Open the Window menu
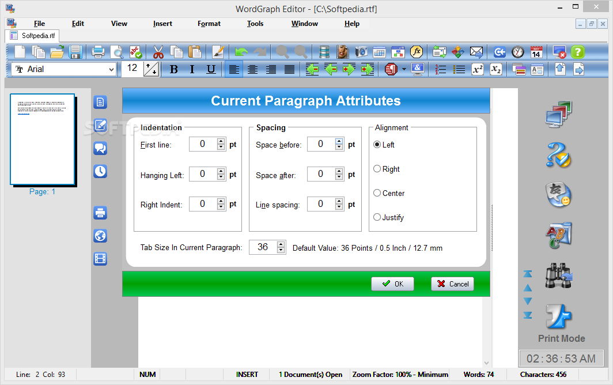Image resolution: width=613 pixels, height=385 pixels. (x=305, y=24)
